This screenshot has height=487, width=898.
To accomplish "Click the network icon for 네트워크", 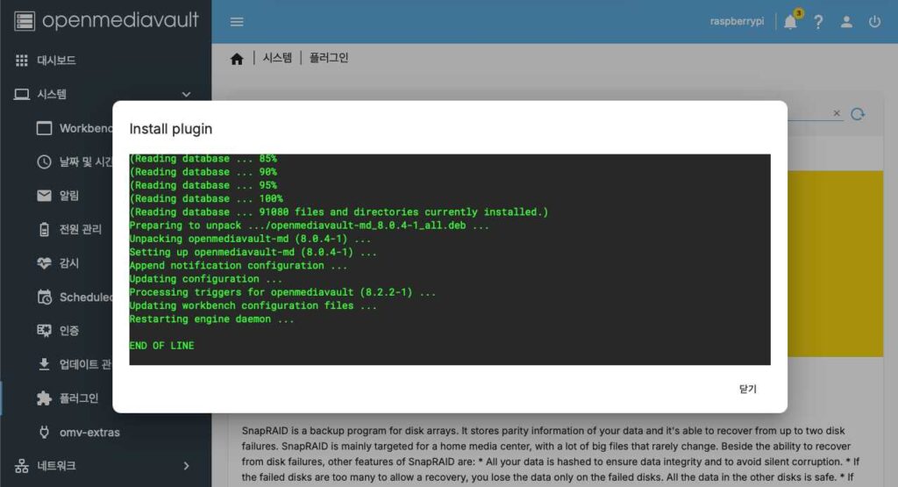I will (22, 466).
